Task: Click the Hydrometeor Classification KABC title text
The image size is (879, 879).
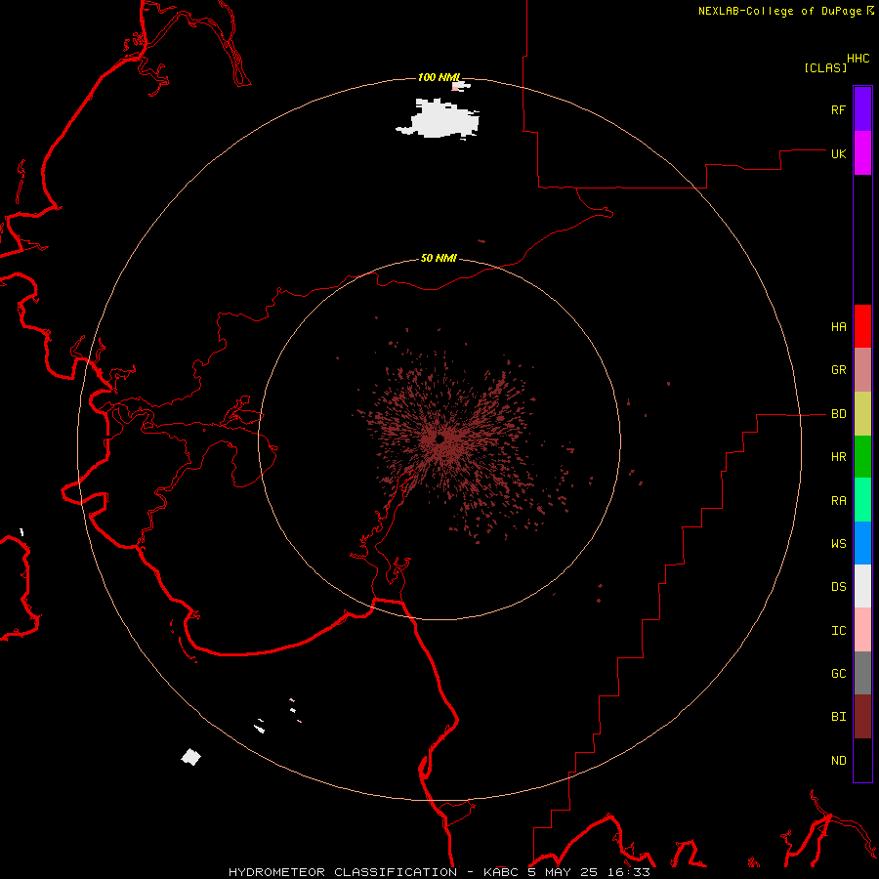Action: point(439,872)
